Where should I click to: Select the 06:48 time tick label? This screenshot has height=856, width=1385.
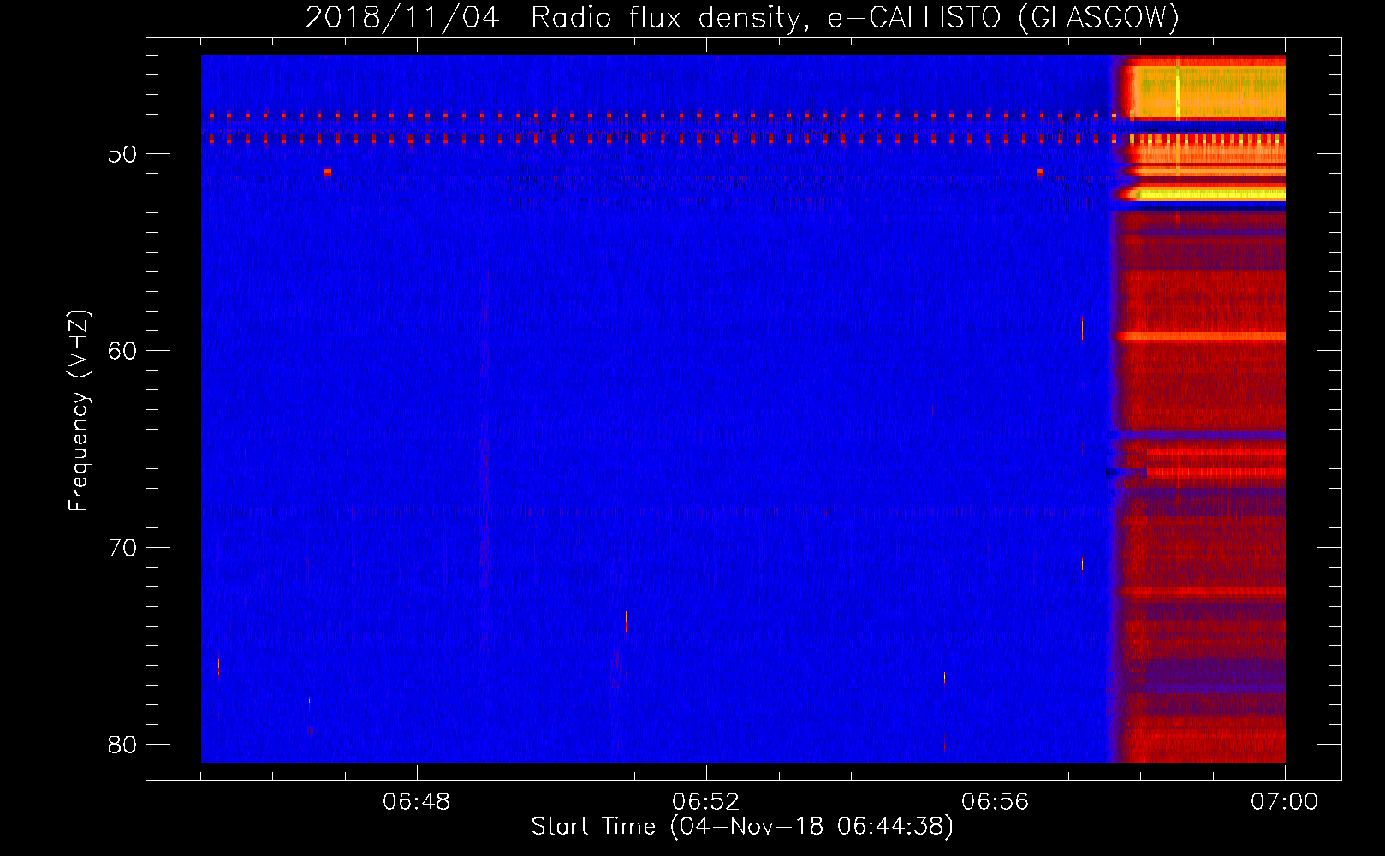tap(417, 802)
